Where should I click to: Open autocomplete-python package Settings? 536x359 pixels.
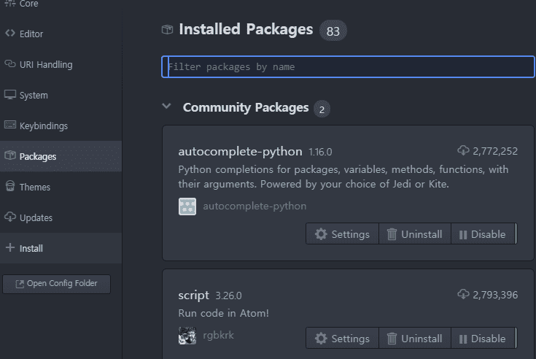342,234
